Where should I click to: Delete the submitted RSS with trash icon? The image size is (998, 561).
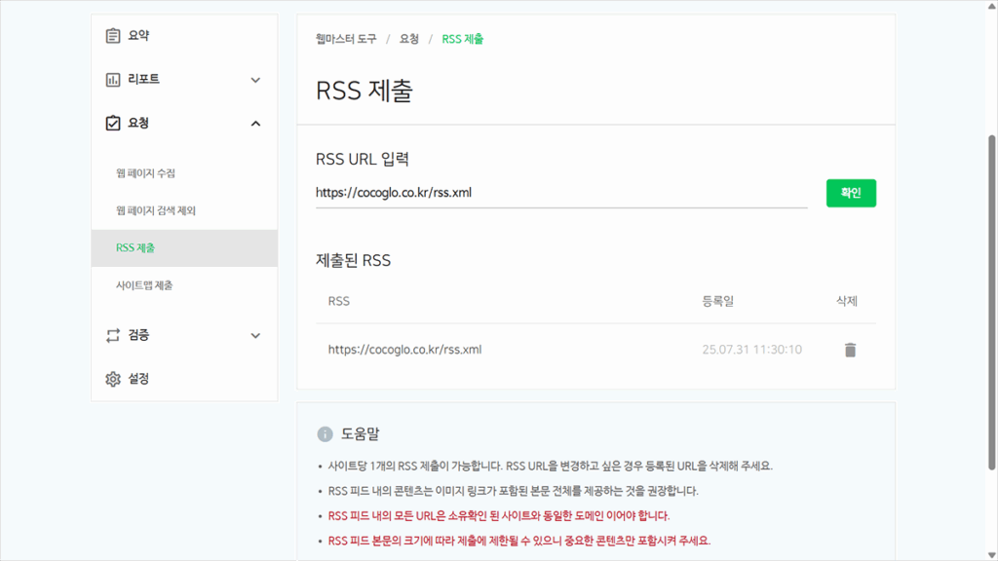coord(850,350)
